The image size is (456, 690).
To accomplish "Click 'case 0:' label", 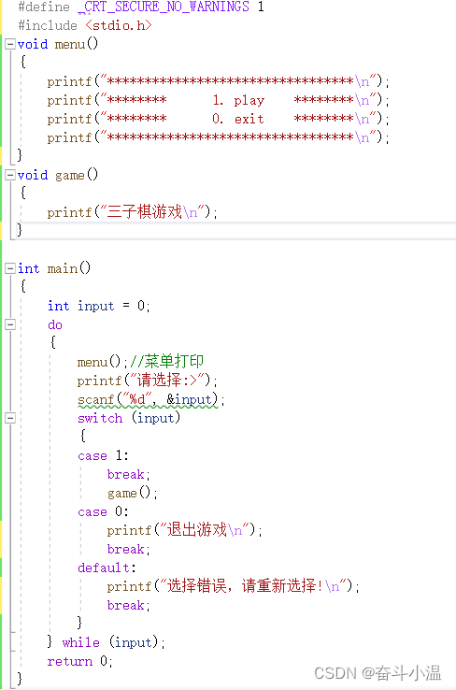I will tap(103, 511).
